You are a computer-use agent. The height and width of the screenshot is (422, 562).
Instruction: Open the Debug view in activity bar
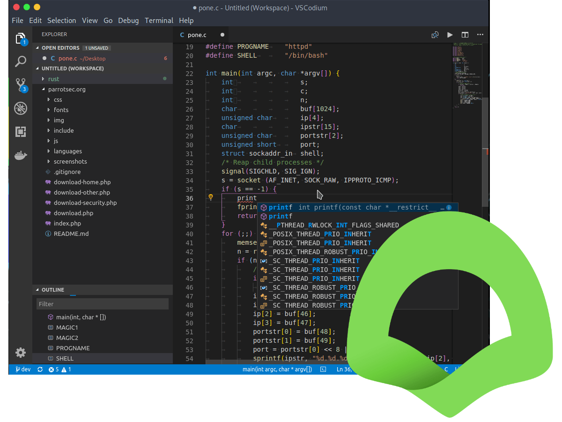(21, 108)
